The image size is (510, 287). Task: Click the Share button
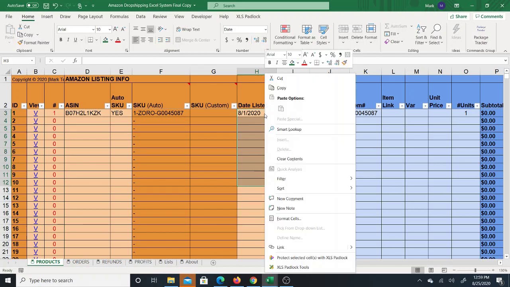pyautogui.click(x=458, y=16)
